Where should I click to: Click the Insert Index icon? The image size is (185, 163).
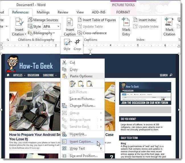[x=135, y=20]
